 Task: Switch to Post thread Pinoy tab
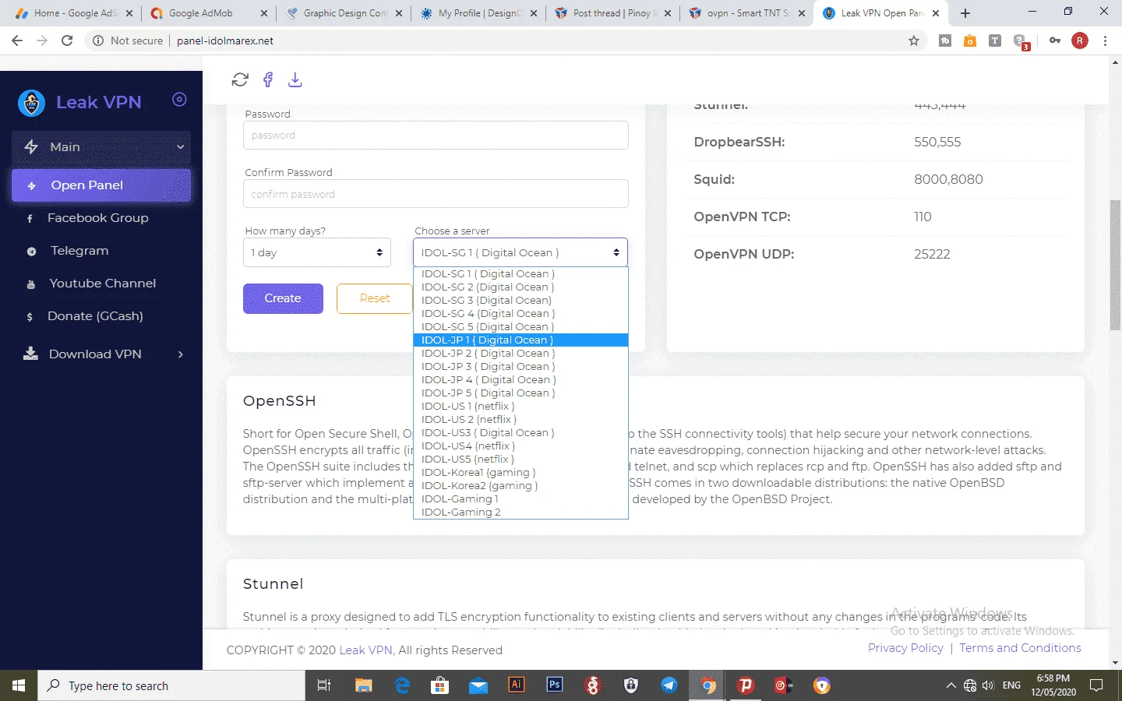click(x=613, y=13)
